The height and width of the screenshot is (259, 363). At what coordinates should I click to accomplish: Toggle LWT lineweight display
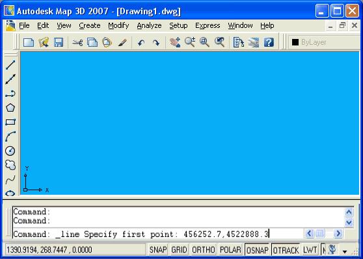[310, 250]
